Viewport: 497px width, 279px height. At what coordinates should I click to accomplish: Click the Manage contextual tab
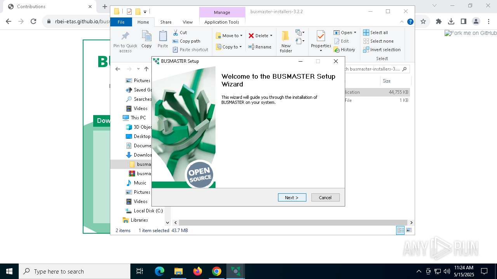pyautogui.click(x=222, y=12)
